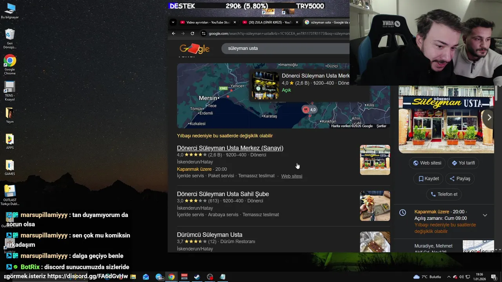Open Merkez (Sanayi) listing storefront thumbnail

pos(375,160)
